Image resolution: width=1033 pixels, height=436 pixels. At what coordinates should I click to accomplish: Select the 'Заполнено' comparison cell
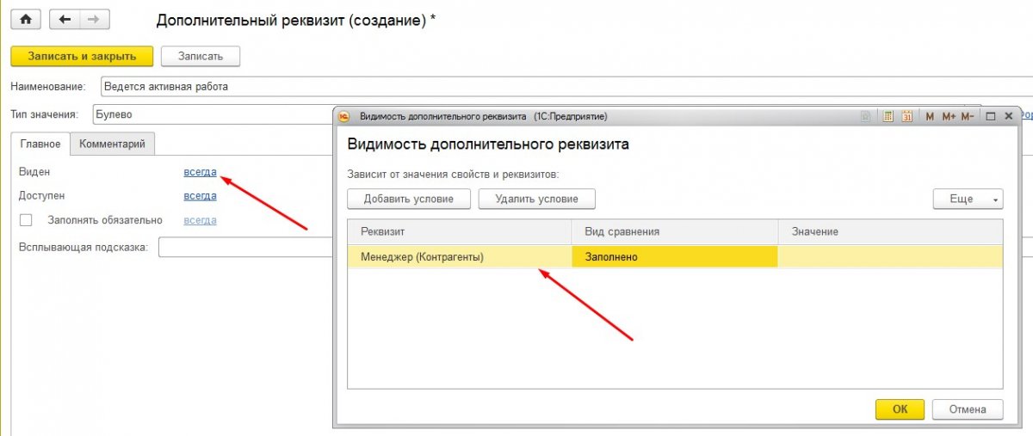(x=675, y=256)
